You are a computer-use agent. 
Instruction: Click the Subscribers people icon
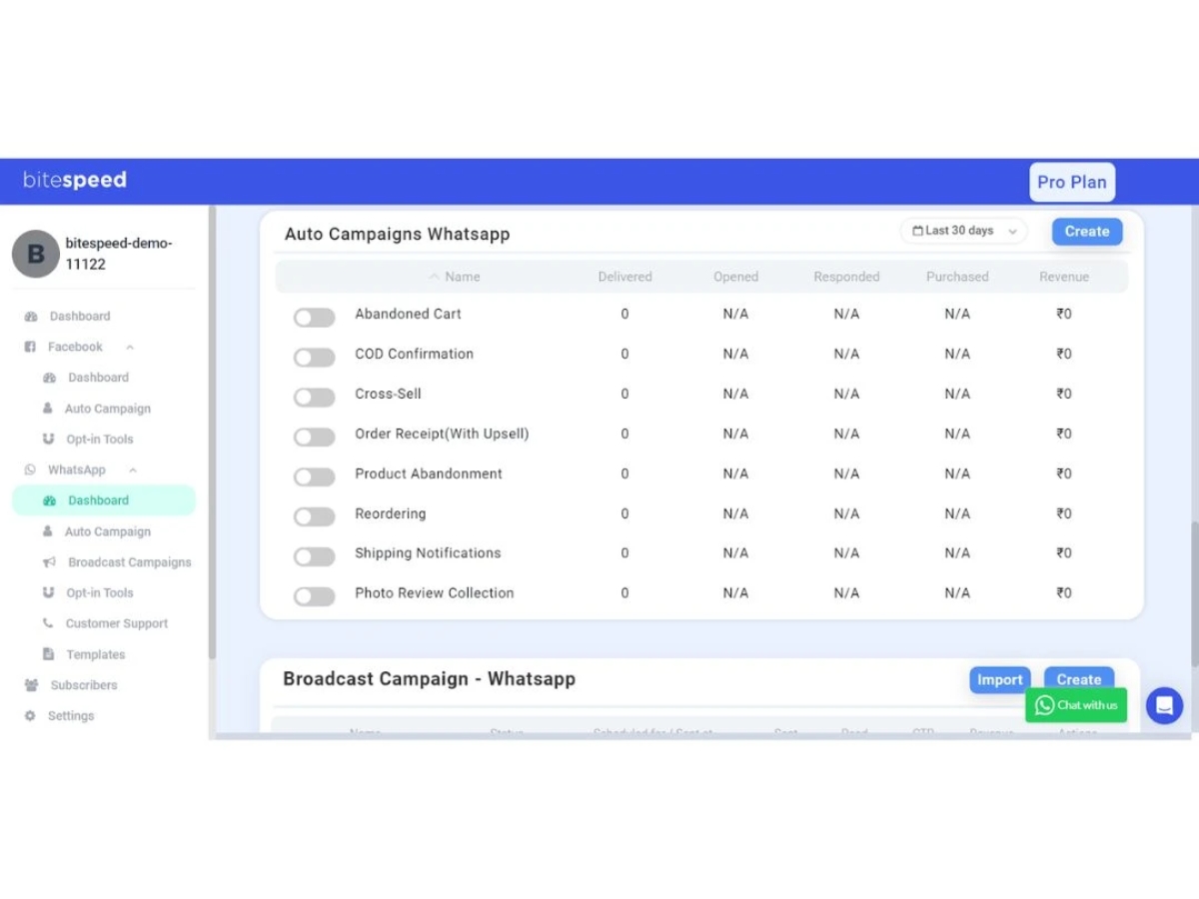tap(31, 685)
